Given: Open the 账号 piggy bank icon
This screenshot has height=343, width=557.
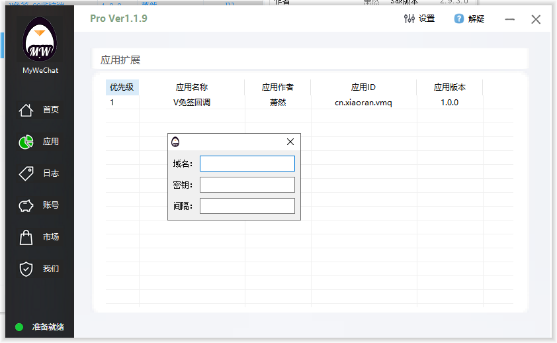Looking at the screenshot, I should [x=26, y=205].
